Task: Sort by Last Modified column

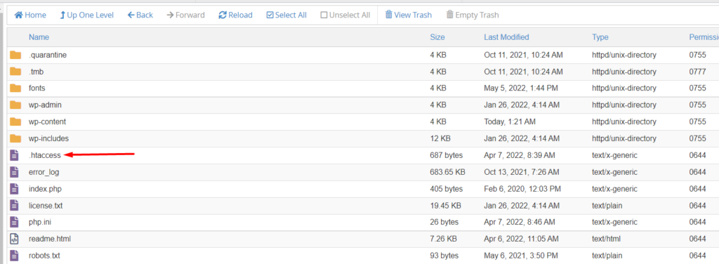Action: click(506, 37)
